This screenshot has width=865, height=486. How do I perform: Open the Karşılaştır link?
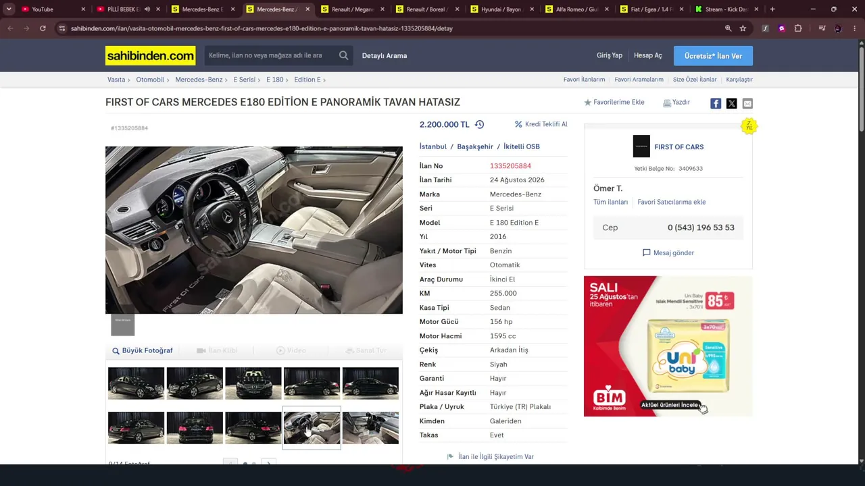[x=739, y=80]
